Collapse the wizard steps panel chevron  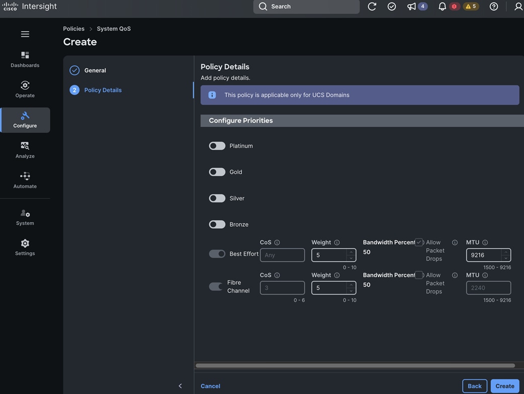(x=180, y=386)
